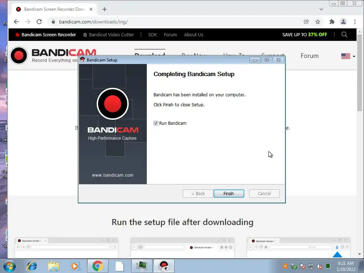Click the Action Center flag tray icon
This screenshot has width=364, height=273.
click(x=303, y=266)
